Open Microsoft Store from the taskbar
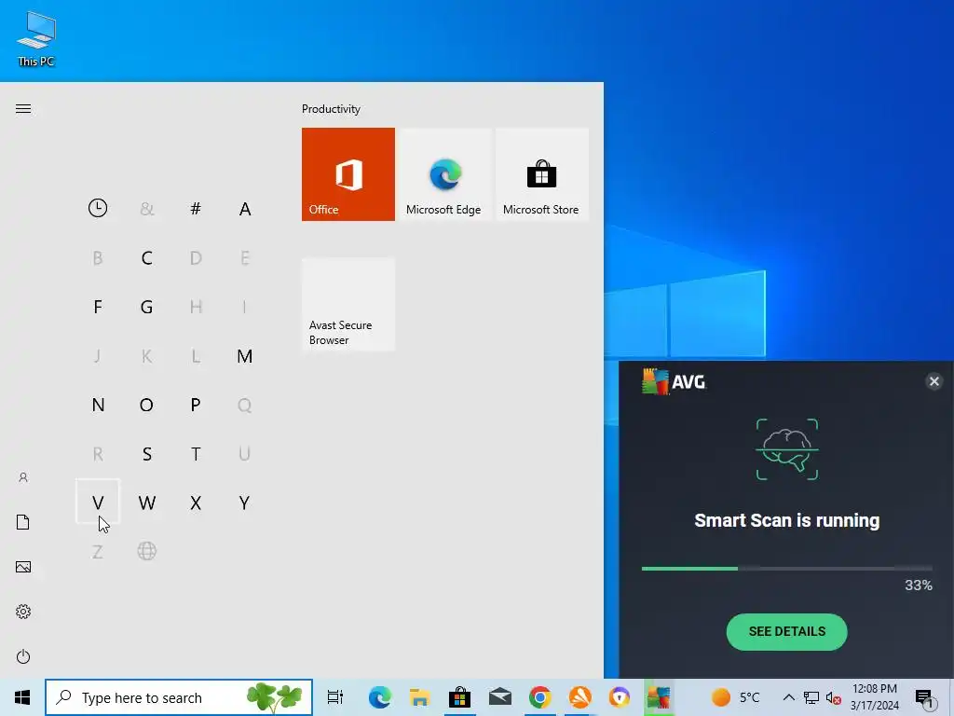The height and width of the screenshot is (716, 954). 460,697
